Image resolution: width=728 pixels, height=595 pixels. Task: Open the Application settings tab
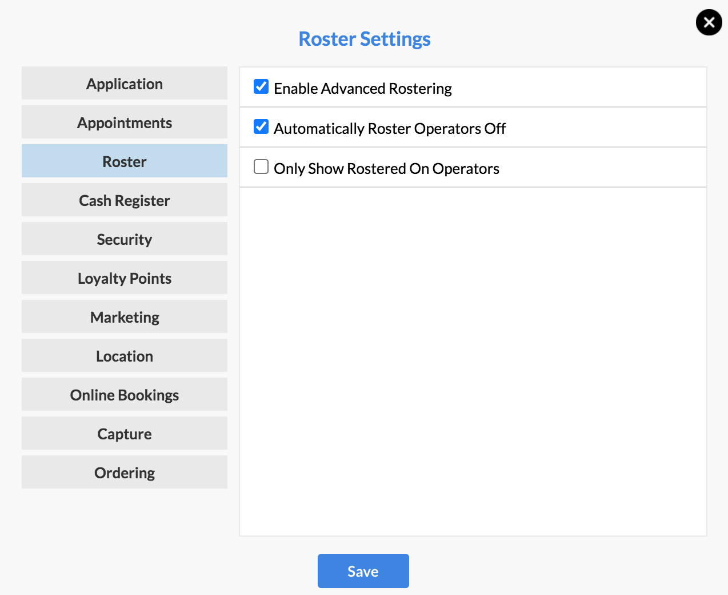tap(125, 83)
